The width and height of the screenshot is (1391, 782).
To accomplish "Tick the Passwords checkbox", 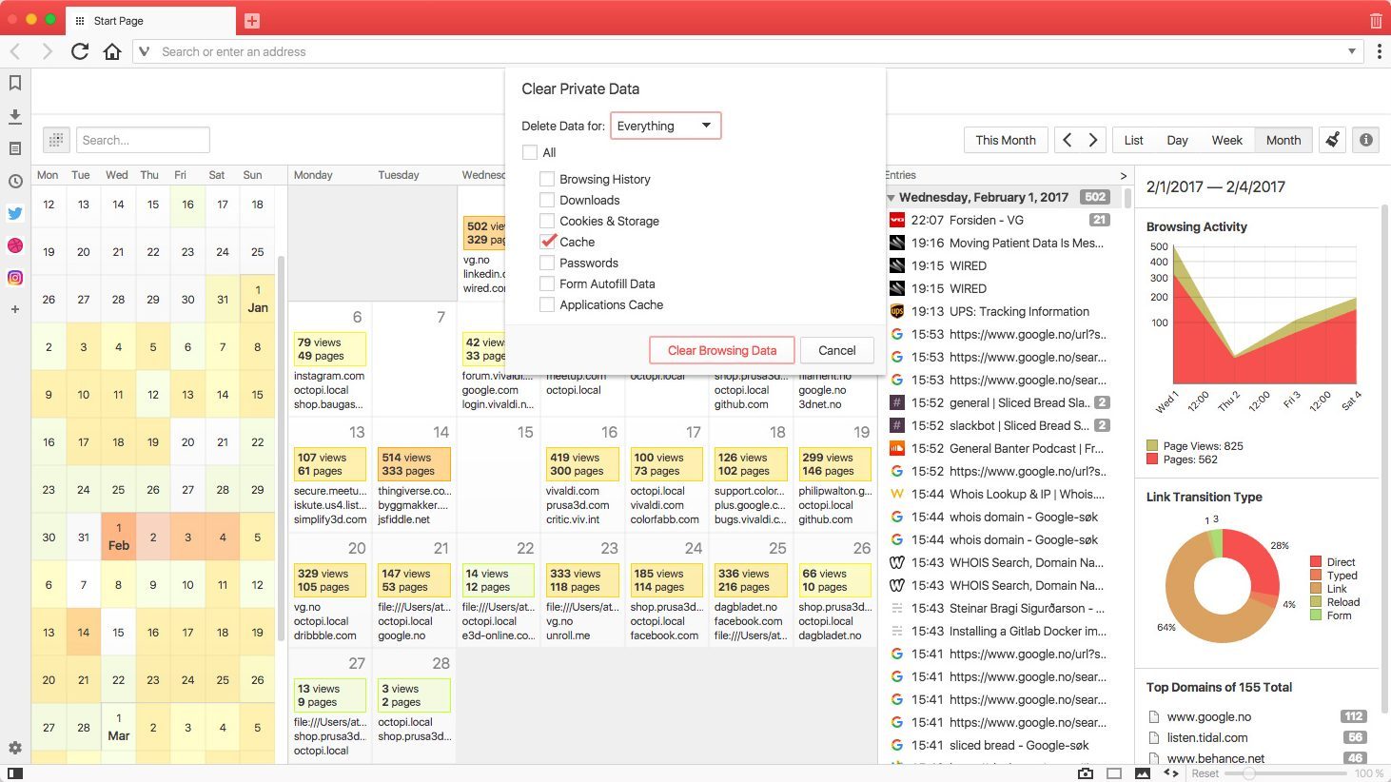I will point(547,263).
